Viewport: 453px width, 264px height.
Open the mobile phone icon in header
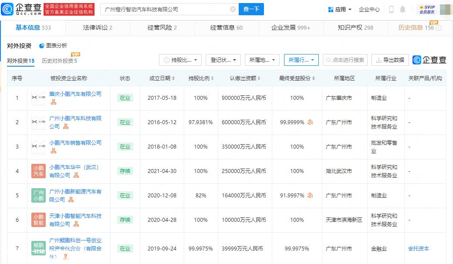(x=391, y=9)
